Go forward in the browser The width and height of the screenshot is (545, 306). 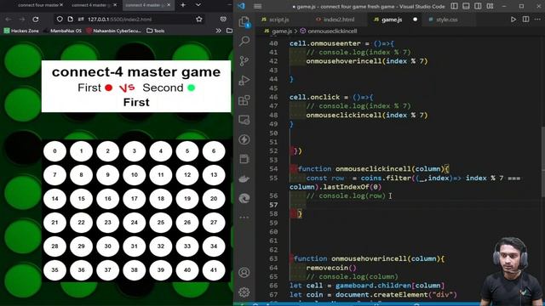click(21, 19)
